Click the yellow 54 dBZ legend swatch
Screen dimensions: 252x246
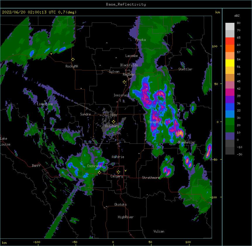point(230,63)
